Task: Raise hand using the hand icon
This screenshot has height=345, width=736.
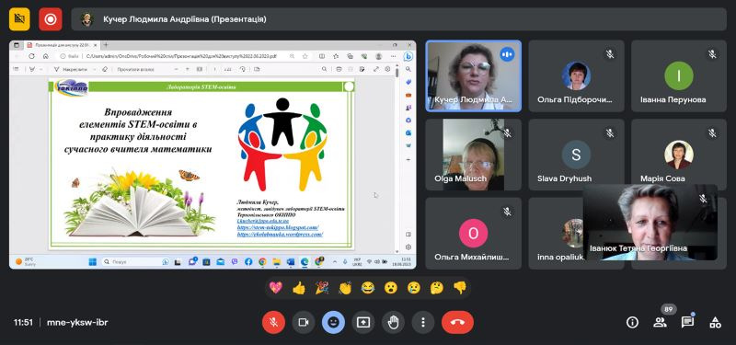Action: tap(394, 323)
